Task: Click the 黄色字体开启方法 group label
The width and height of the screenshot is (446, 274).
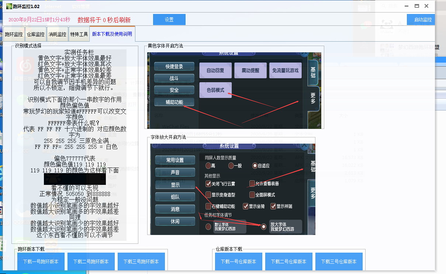Action: (x=165, y=46)
